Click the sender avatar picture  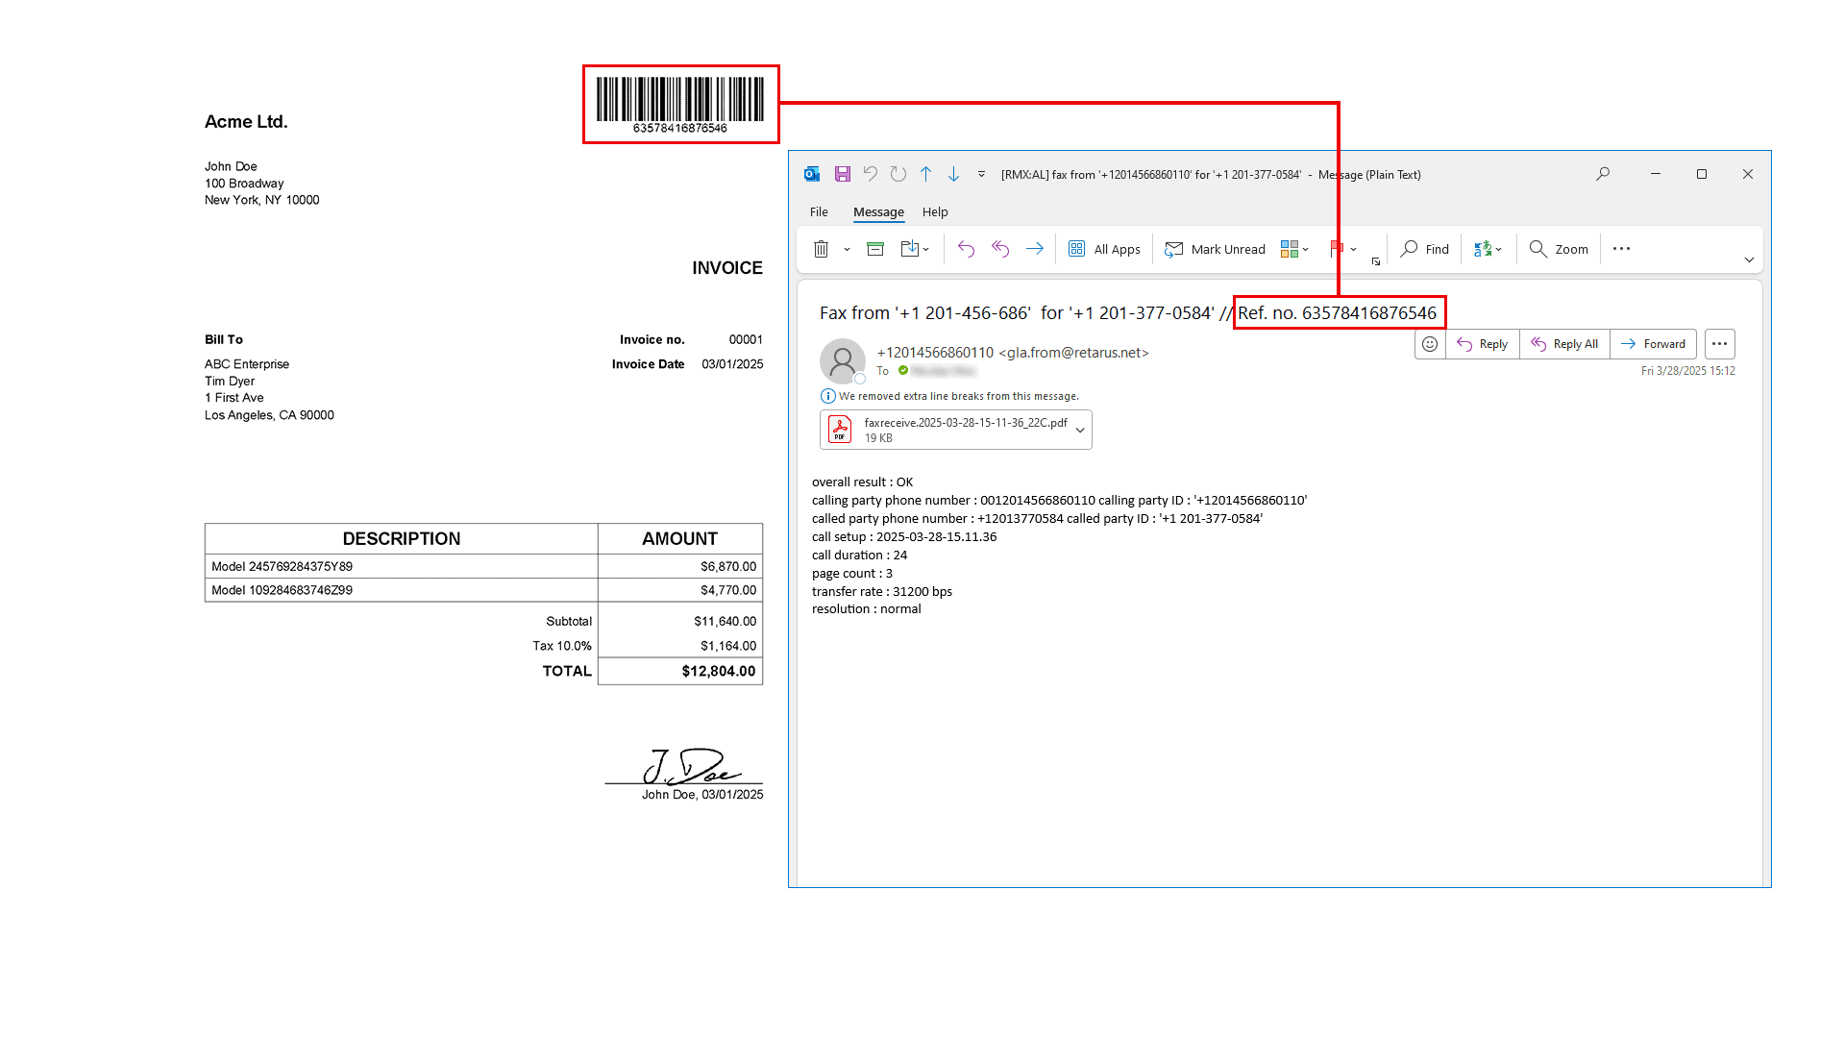coord(843,361)
